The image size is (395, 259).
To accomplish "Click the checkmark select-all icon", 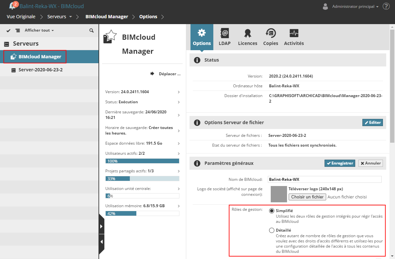I will [x=8, y=30].
